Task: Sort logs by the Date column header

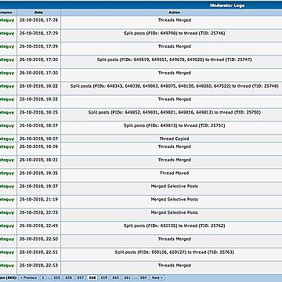Action: pyautogui.click(x=38, y=13)
